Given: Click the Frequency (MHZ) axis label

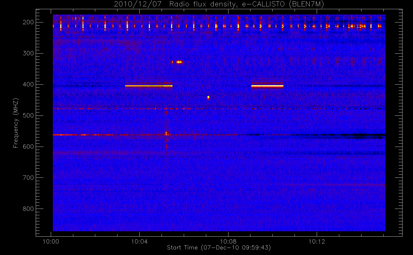Looking at the screenshot, I should click(16, 123).
